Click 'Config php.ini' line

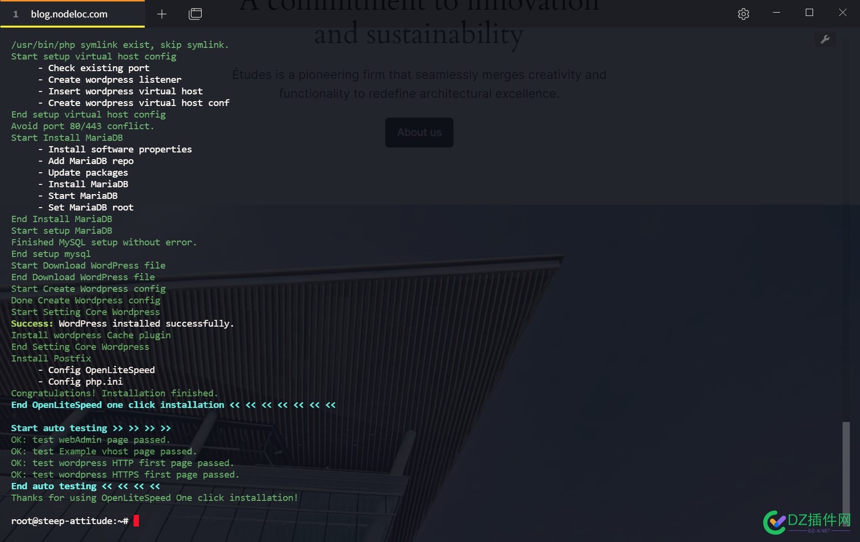pos(80,382)
